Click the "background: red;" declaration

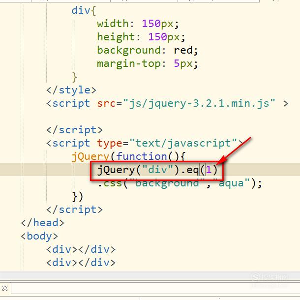[x=148, y=50]
